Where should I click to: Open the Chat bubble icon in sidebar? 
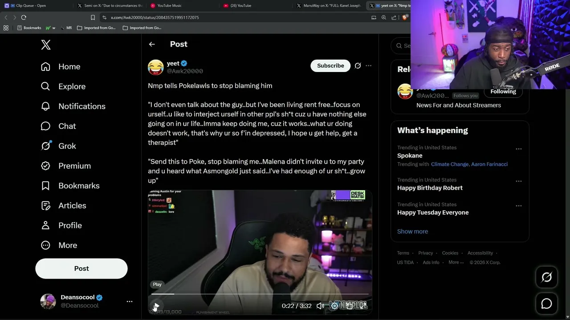click(x=45, y=126)
